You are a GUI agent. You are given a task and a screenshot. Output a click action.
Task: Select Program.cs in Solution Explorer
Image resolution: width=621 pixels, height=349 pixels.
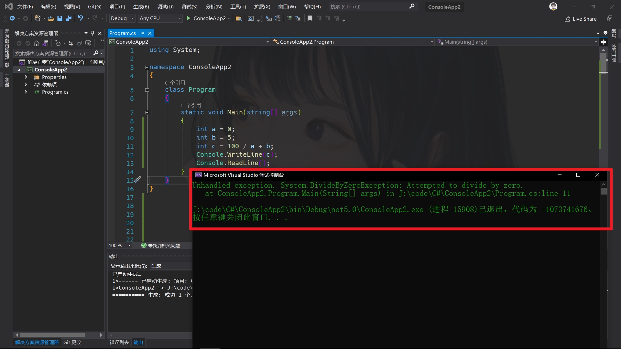click(55, 92)
